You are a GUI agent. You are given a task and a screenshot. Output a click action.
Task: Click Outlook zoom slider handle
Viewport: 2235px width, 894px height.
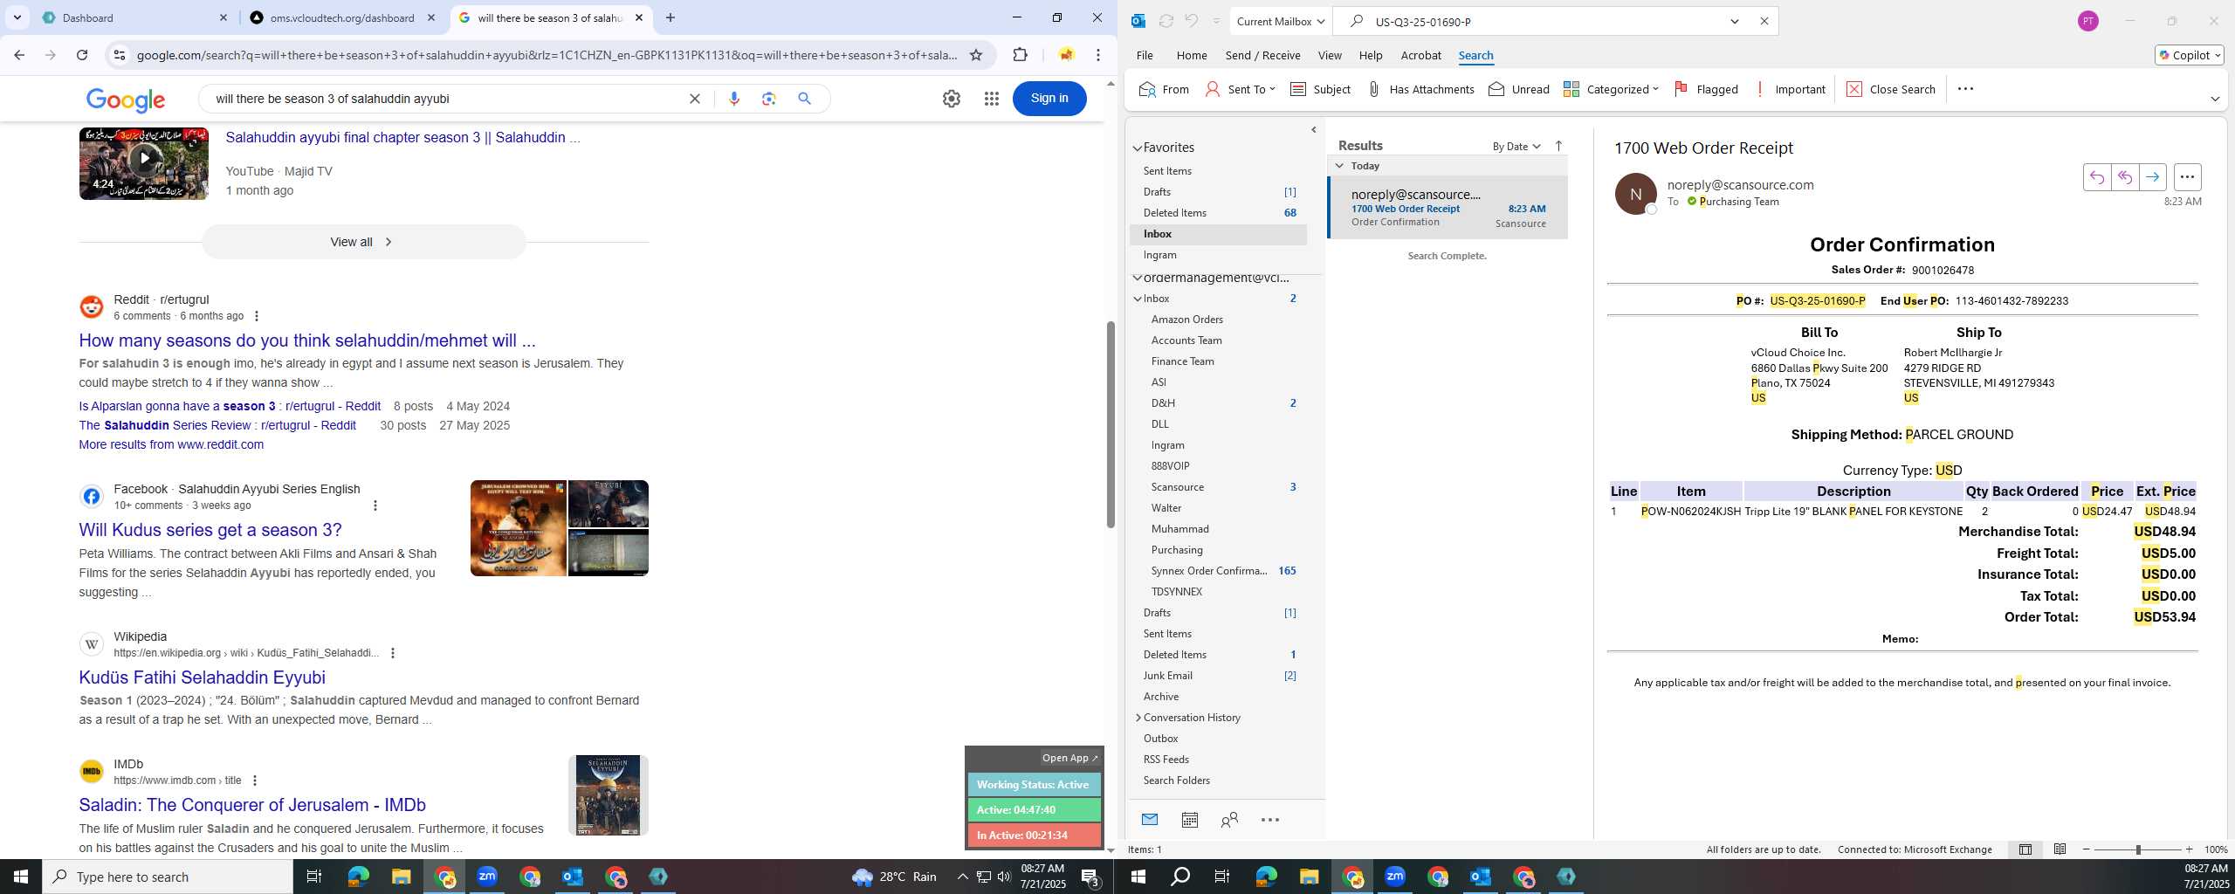click(2138, 849)
